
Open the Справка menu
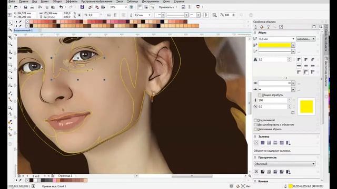click(x=179, y=1)
